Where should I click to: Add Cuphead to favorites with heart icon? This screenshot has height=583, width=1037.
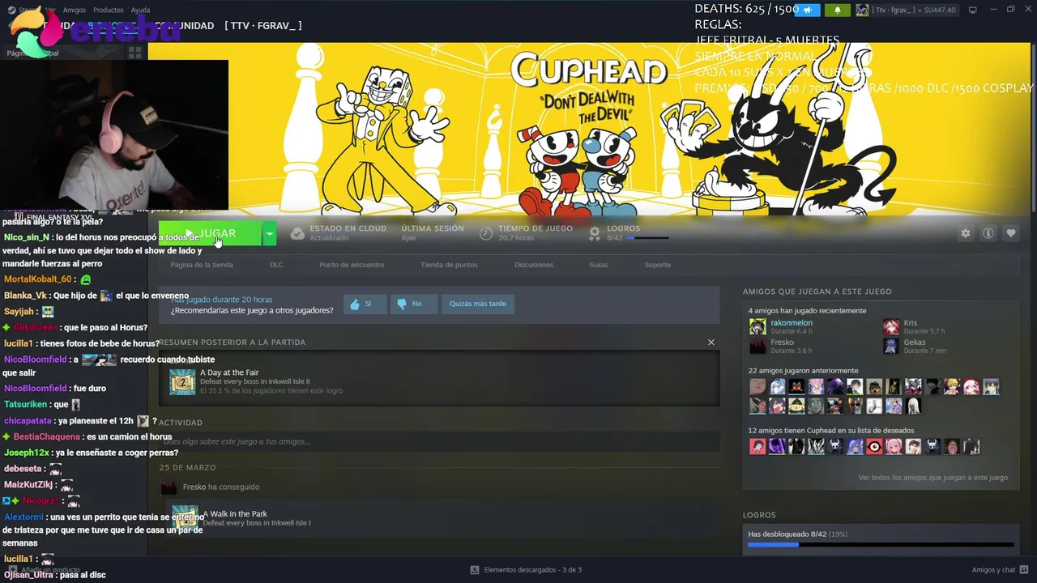click(1010, 233)
